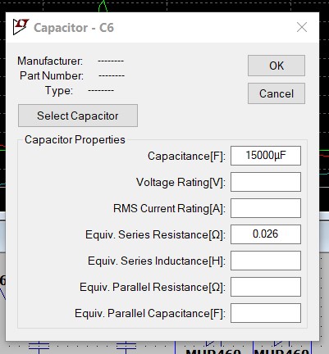Image resolution: width=329 pixels, height=354 pixels.
Task: Click the Equiv. Parallel Capacitance[F] label
Action: point(150,314)
